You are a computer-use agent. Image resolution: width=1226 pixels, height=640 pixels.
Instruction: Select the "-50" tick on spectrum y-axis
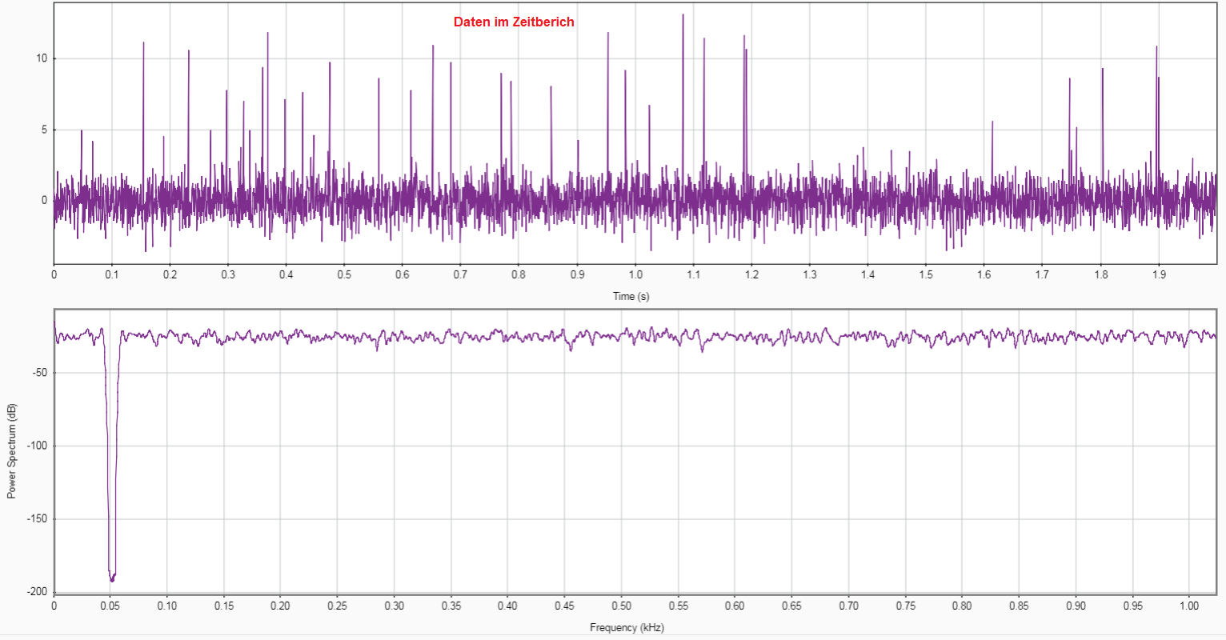click(x=40, y=373)
